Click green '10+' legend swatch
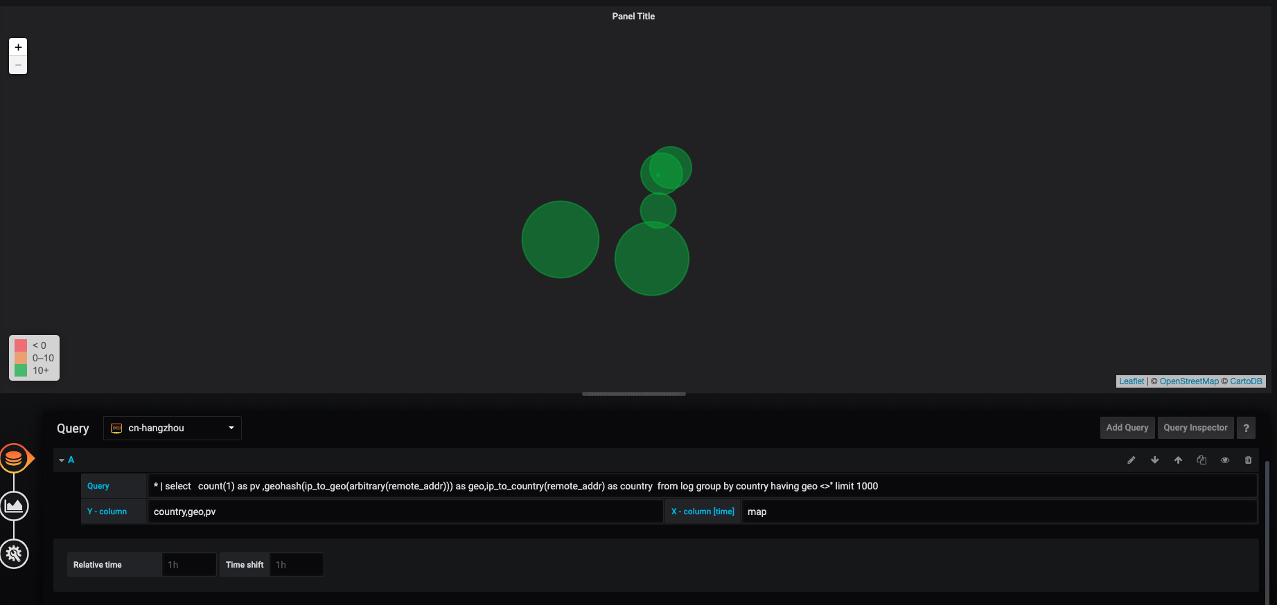 point(21,370)
